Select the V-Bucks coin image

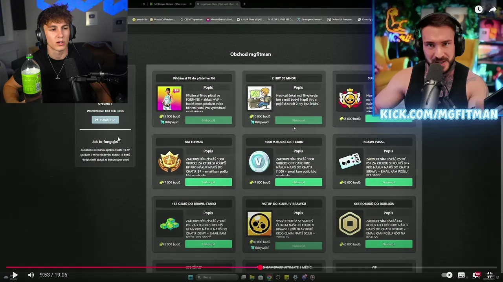[x=259, y=161]
